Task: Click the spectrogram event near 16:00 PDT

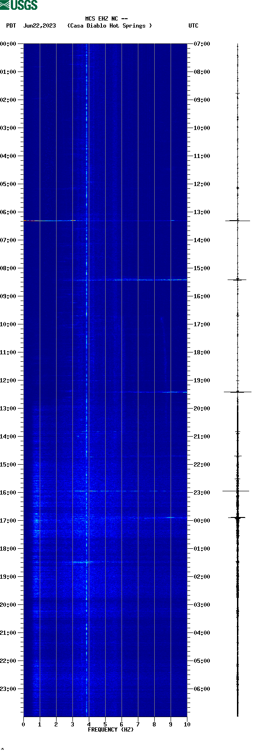Action: [x=105, y=491]
